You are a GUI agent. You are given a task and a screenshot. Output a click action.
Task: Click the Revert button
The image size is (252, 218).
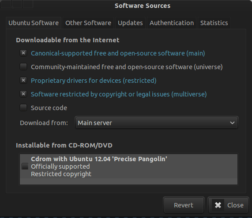pos(184,205)
